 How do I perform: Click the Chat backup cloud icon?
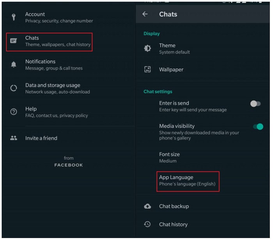click(147, 206)
